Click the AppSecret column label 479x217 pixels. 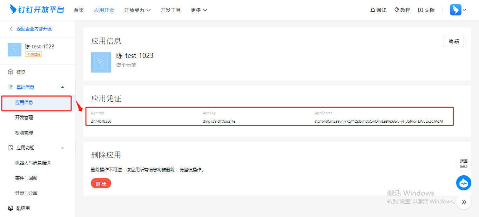(323, 113)
